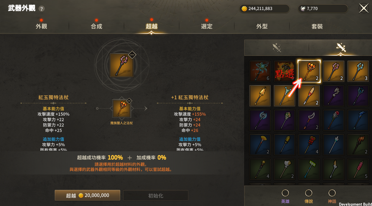Click the 初始化 reset button
This screenshot has width=372, height=206.
pos(156,196)
